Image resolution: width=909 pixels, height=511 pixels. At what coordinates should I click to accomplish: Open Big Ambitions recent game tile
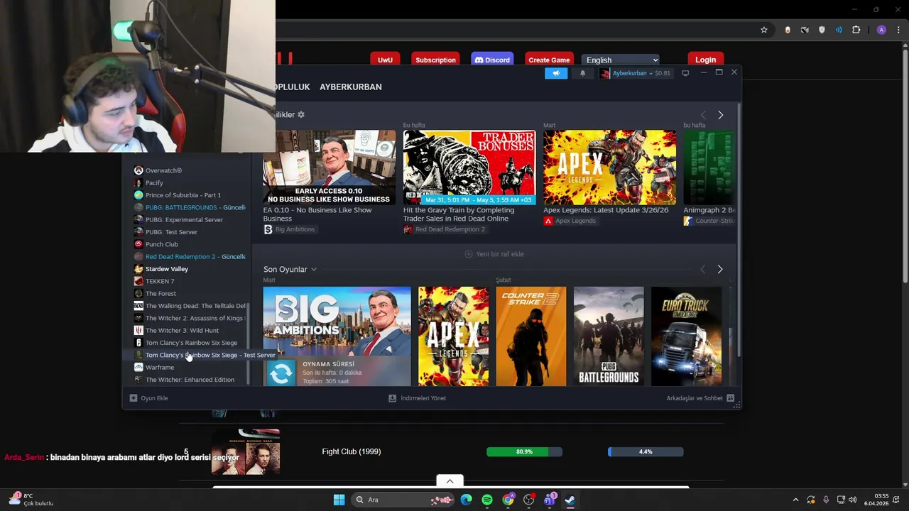point(337,336)
